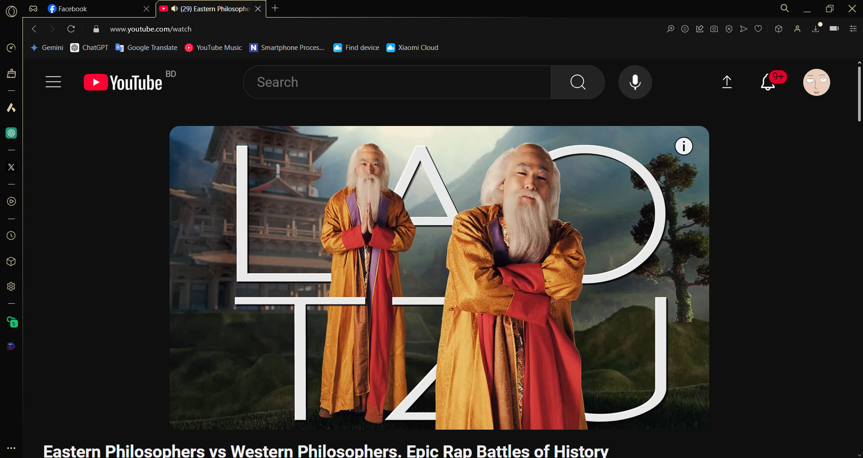Open the purple news icon in sidebar
Image resolution: width=863 pixels, height=458 pixels.
click(11, 346)
